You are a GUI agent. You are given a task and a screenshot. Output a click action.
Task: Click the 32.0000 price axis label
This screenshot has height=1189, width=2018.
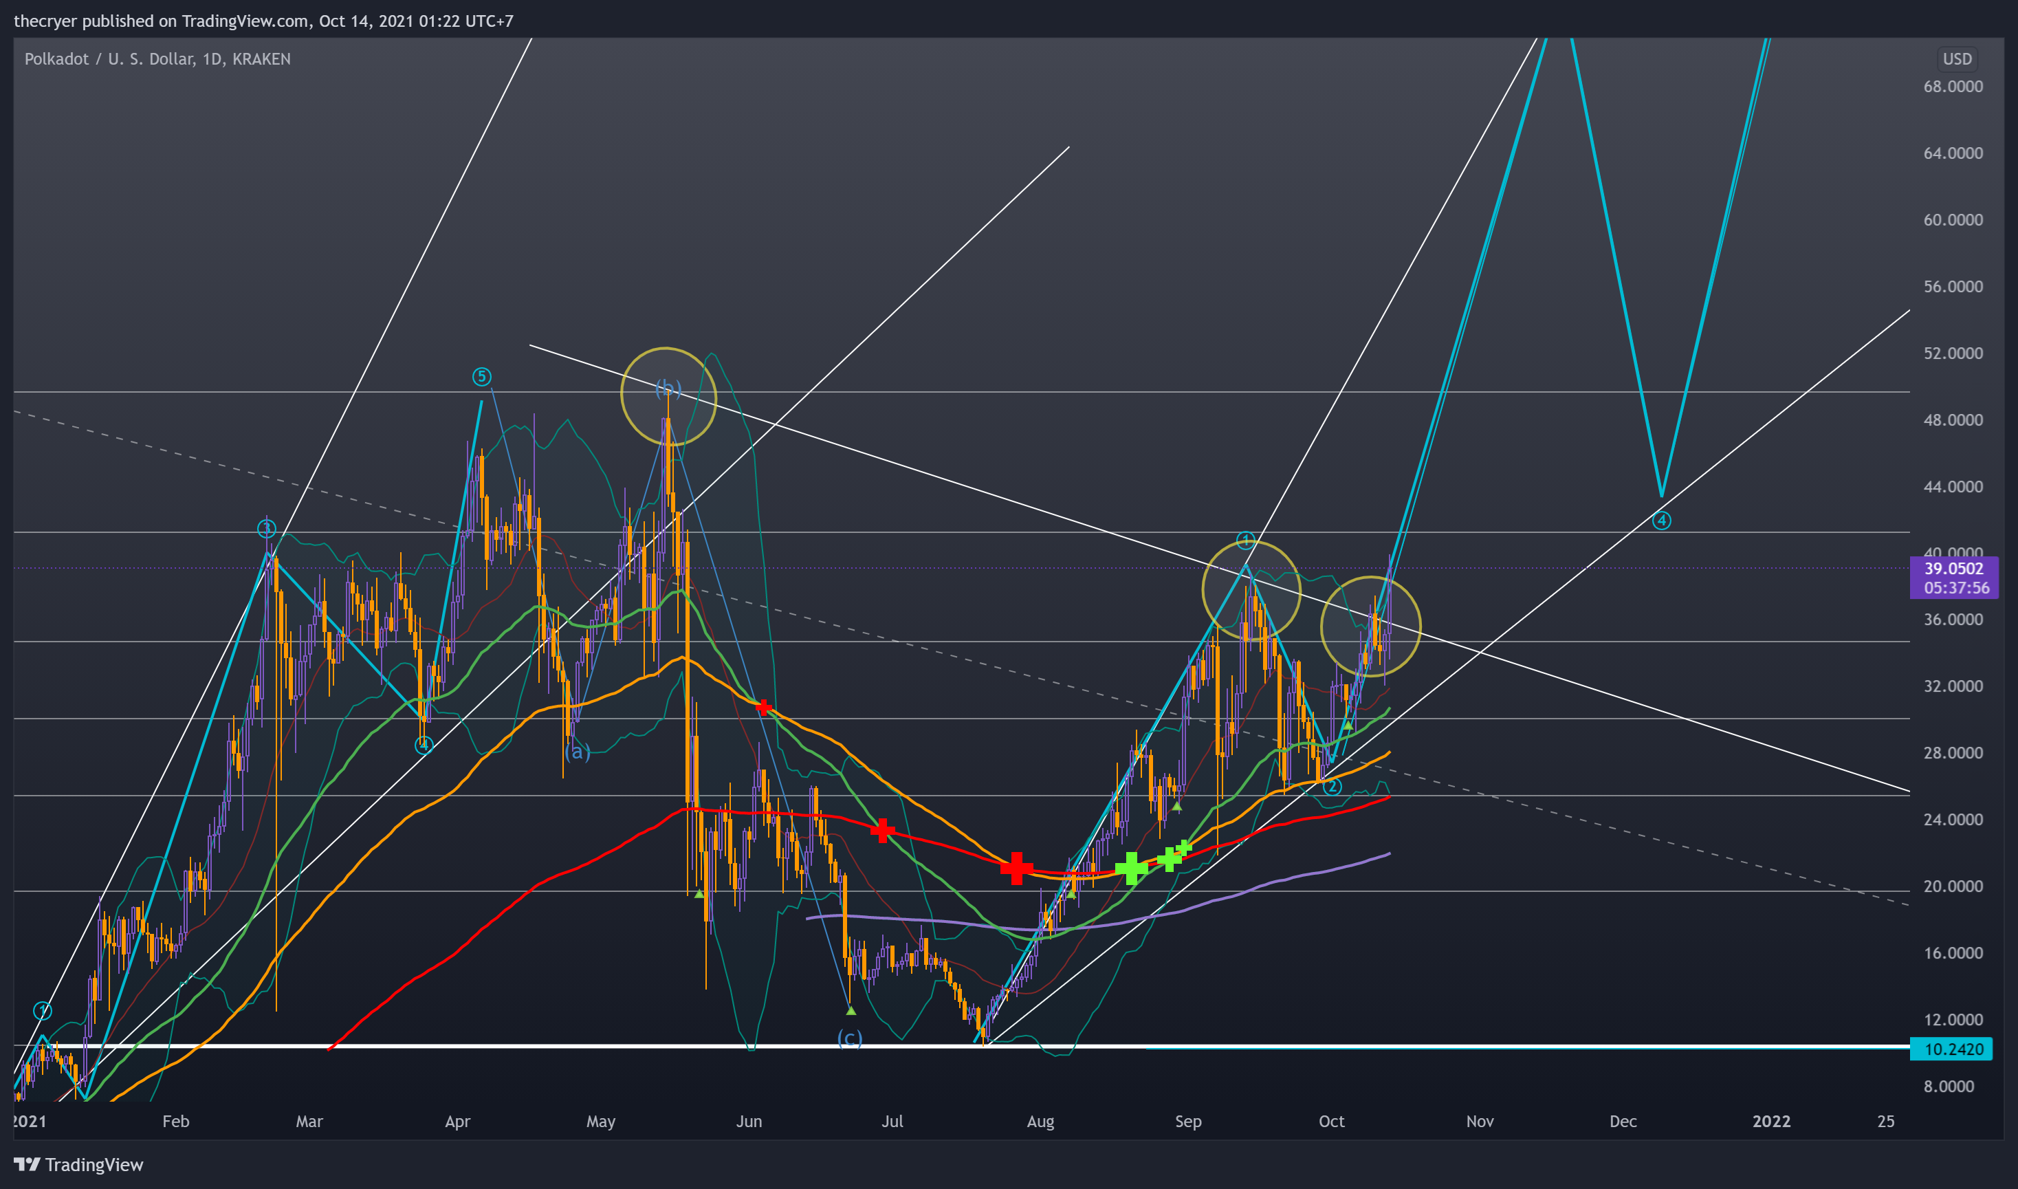[x=1952, y=686]
